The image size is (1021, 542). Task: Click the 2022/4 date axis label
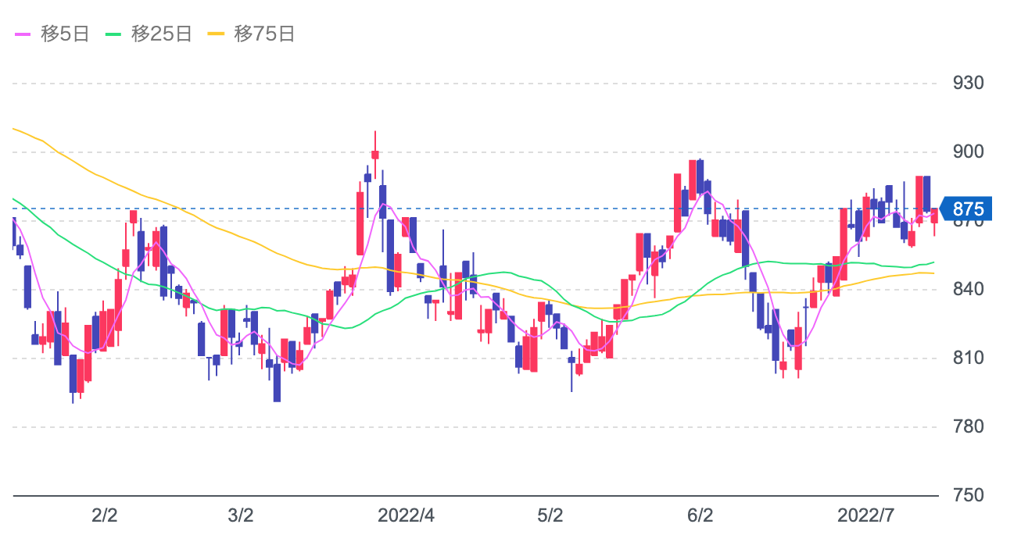(406, 516)
